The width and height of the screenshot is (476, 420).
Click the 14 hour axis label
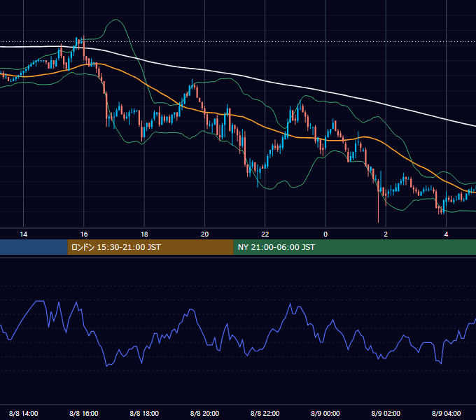coord(23,234)
